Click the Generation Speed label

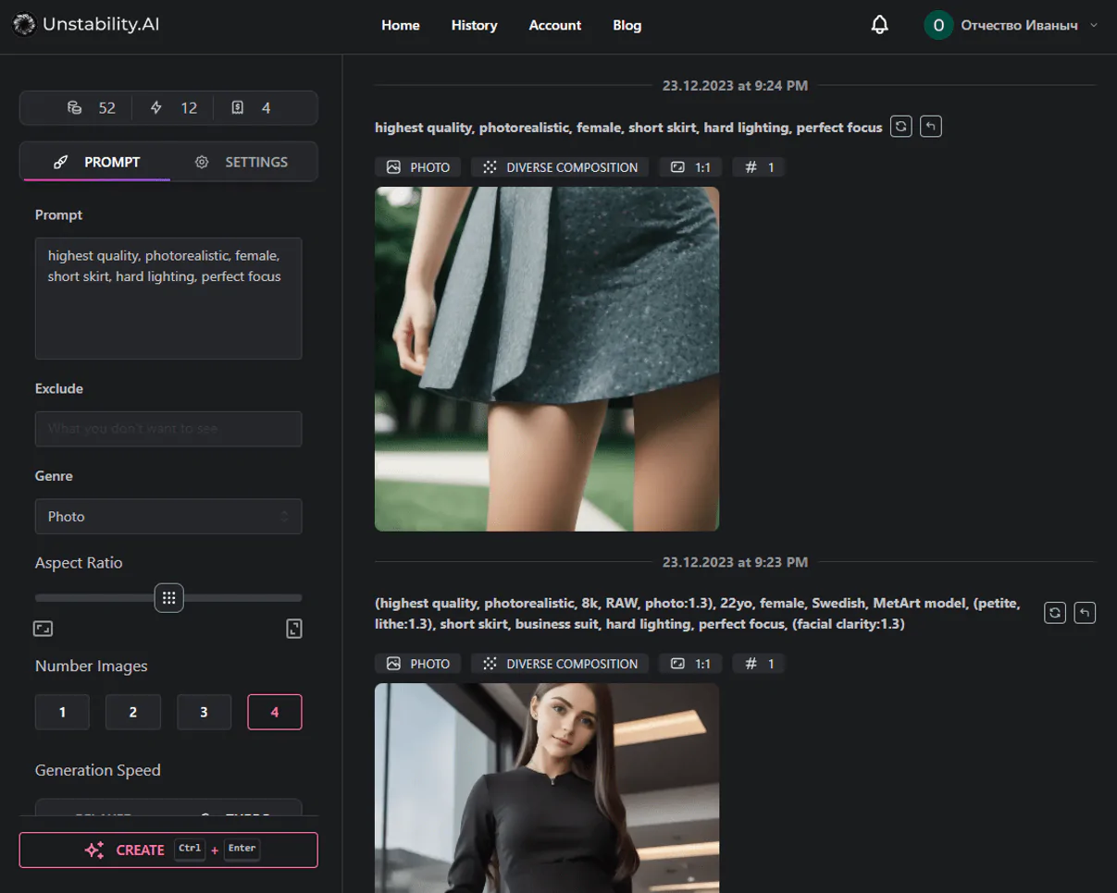[98, 770]
